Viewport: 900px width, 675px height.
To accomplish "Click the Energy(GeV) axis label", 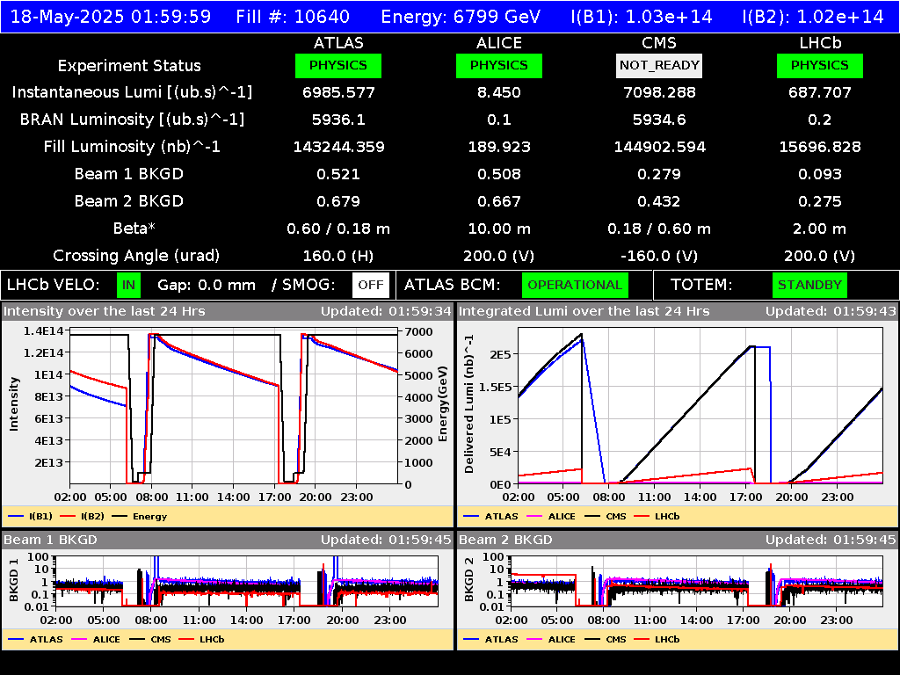I will pyautogui.click(x=443, y=404).
